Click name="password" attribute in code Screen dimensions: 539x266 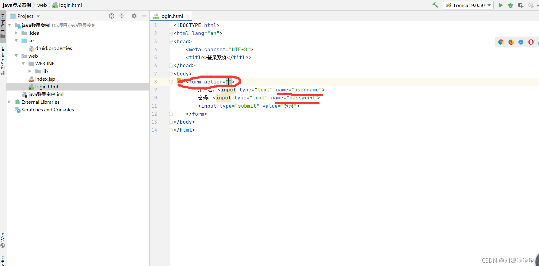(294, 98)
